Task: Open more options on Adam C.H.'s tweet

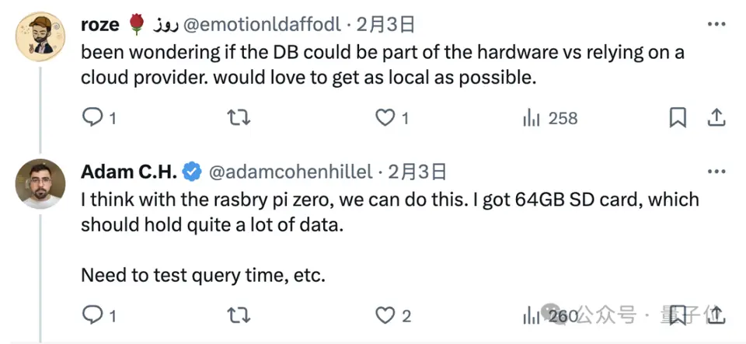Action: pos(716,172)
